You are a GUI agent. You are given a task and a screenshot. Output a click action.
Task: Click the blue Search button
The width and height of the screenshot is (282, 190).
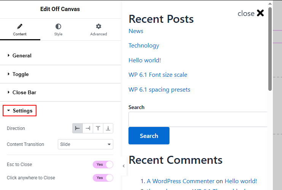click(x=149, y=136)
